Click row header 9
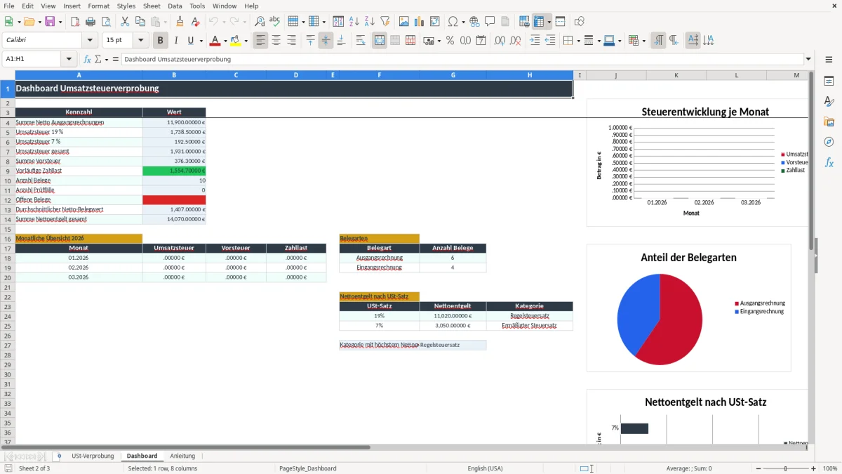Image resolution: width=842 pixels, height=474 pixels. [8, 171]
